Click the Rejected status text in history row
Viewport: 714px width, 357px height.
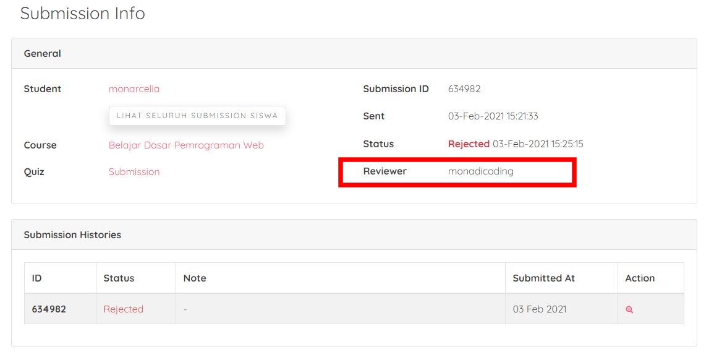(x=123, y=308)
